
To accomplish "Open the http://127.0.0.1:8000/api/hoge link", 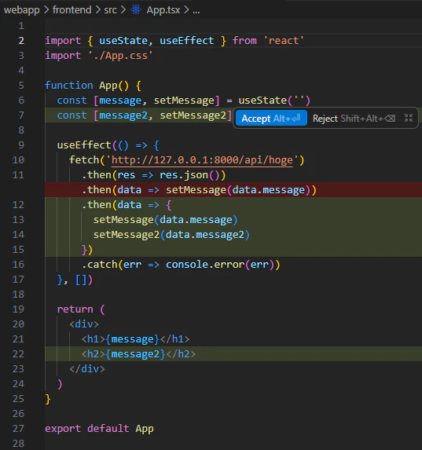I will 202,160.
